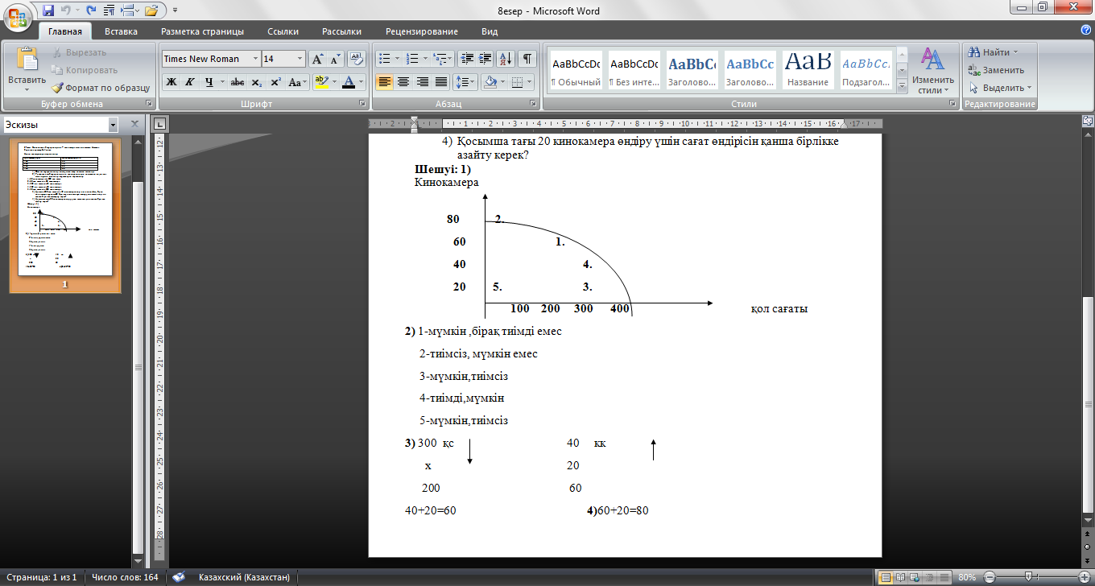Save document from Quick Access Toolbar
The width and height of the screenshot is (1095, 586).
tap(48, 11)
